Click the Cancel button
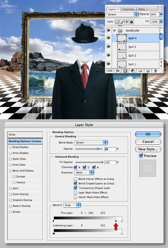The width and height of the screenshot is (168, 248). (148, 142)
